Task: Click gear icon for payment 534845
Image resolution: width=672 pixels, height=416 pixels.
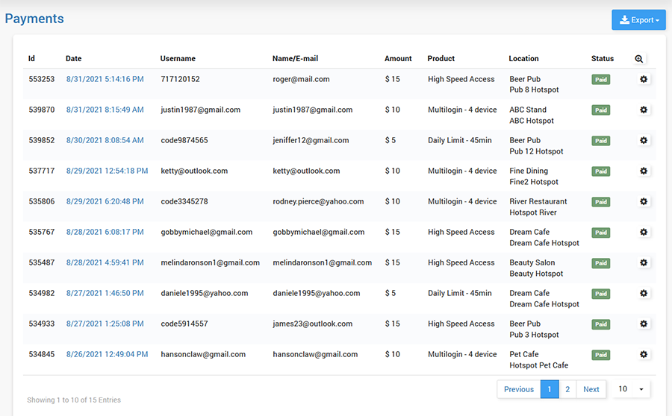Action: (644, 354)
